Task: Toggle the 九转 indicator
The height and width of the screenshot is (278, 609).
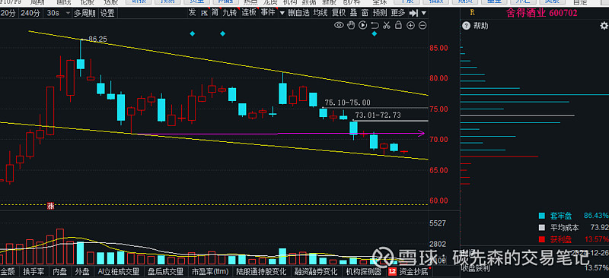Action: [x=230, y=13]
